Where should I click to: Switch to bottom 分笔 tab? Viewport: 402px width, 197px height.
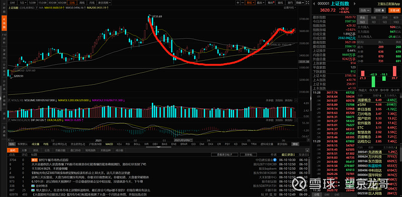point(317,194)
